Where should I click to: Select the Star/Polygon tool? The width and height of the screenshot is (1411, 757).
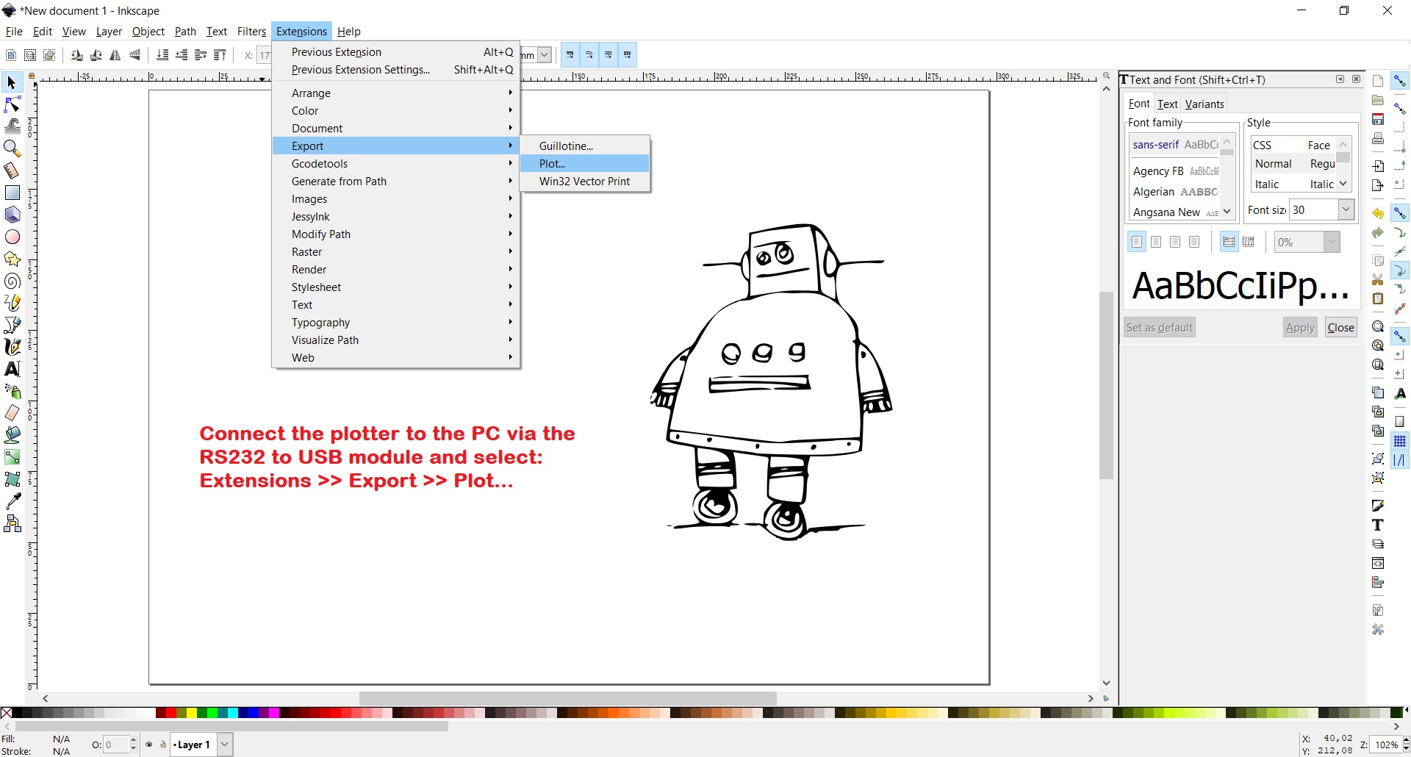point(12,259)
